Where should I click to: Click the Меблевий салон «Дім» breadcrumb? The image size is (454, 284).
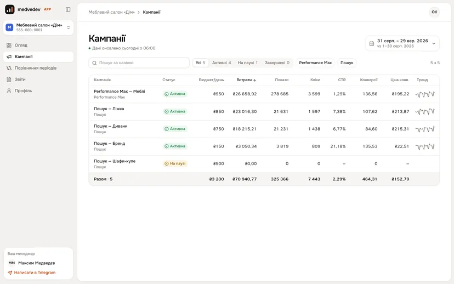111,12
